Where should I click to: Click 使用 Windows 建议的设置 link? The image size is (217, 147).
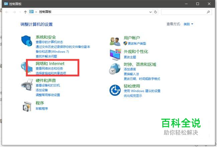tap(142, 91)
